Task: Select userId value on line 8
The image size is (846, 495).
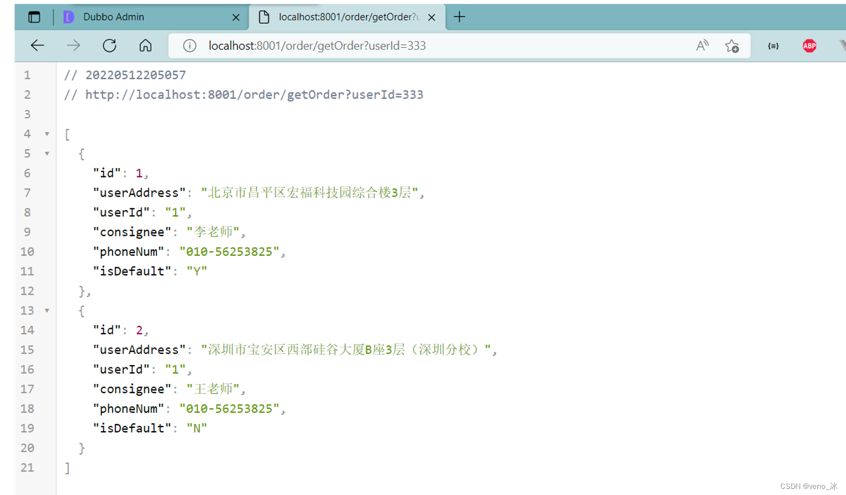Action: pyautogui.click(x=175, y=212)
